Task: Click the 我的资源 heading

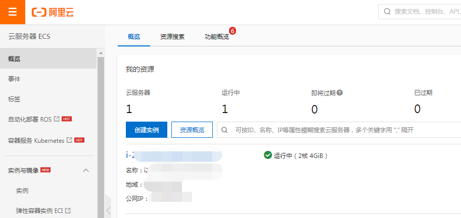Action: (140, 69)
